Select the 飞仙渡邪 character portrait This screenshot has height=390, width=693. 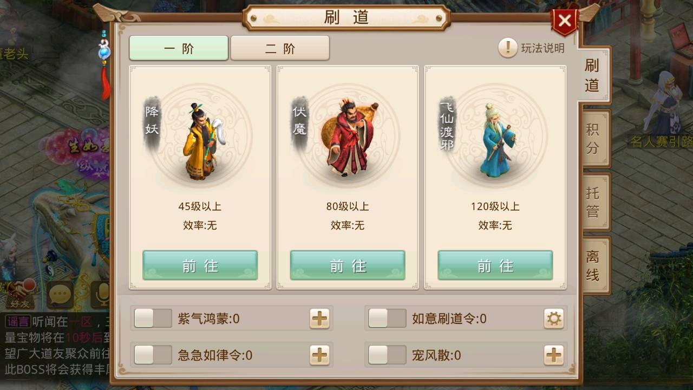tap(495, 138)
